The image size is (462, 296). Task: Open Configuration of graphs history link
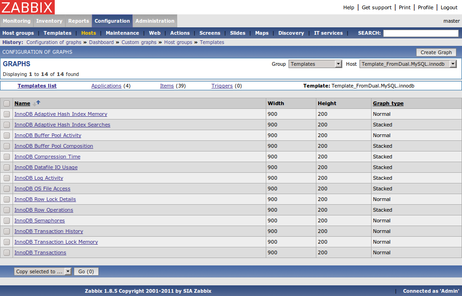pos(54,42)
